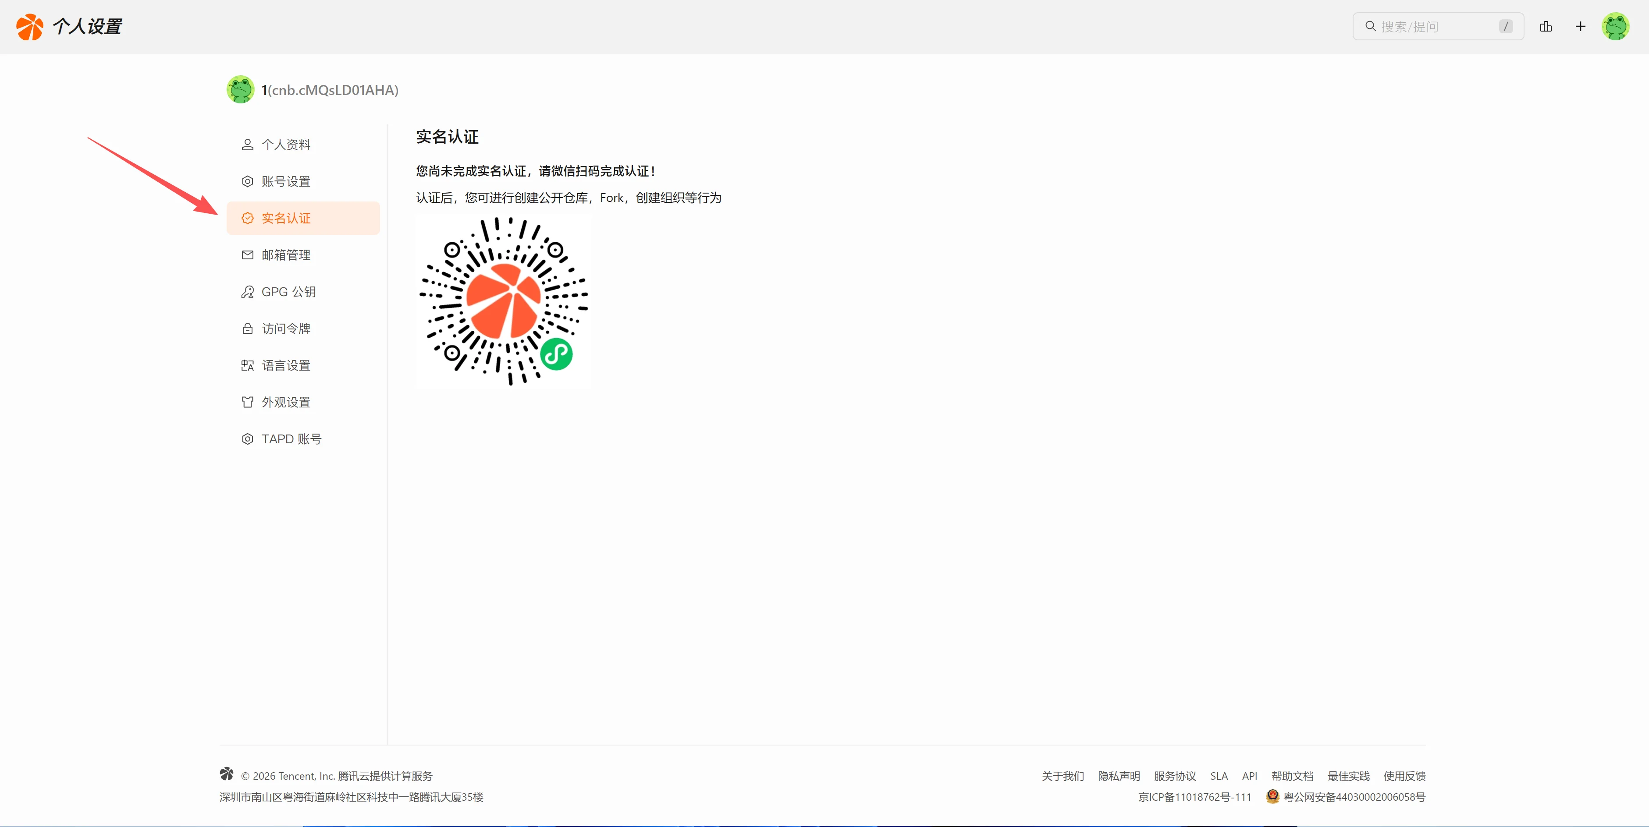Open the SLA footer link

pyautogui.click(x=1219, y=776)
